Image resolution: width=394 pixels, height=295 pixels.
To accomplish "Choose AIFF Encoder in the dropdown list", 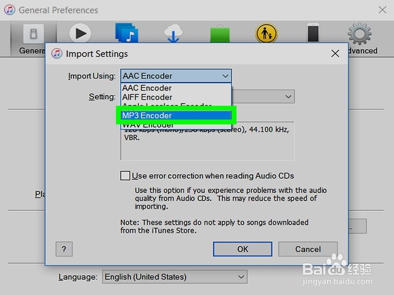I will (176, 97).
